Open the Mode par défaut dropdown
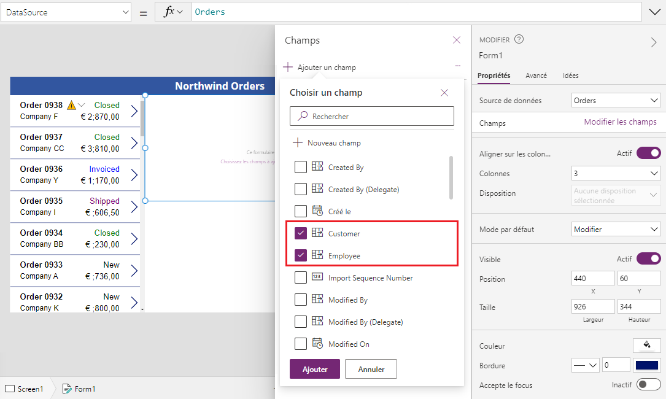Screen dimensions: 666x399 pos(616,230)
